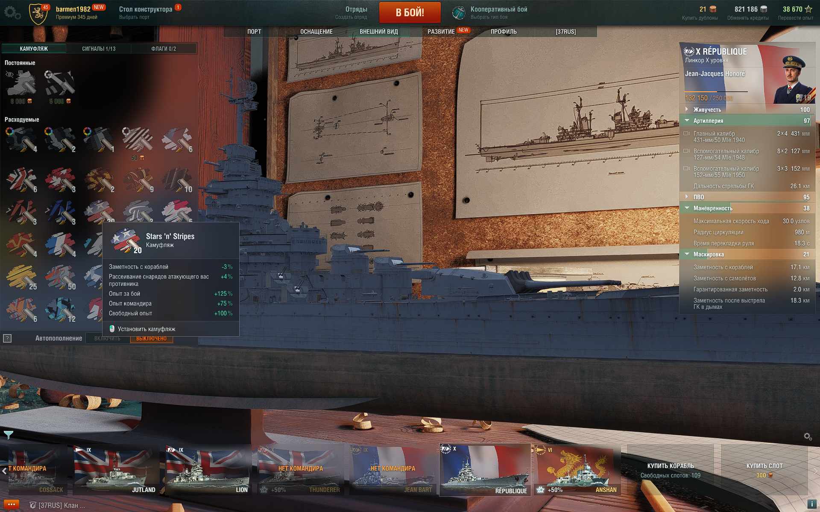The height and width of the screenshot is (512, 820).
Task: Show main caliber 431-mm guns camera view icon
Action: (x=686, y=134)
